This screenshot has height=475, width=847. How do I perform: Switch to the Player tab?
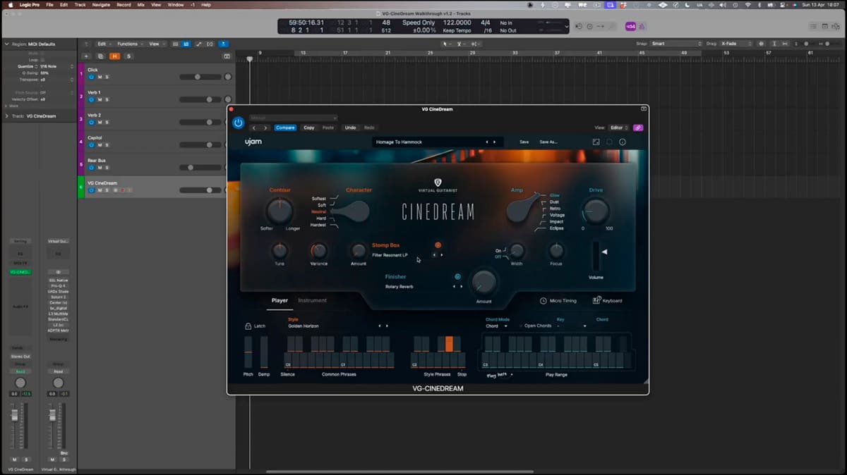[x=280, y=301]
